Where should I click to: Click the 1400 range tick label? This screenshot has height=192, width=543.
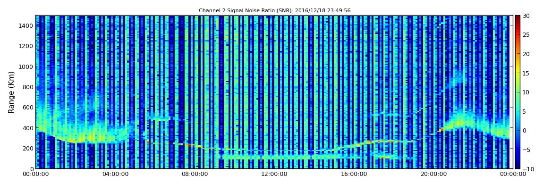26,25
